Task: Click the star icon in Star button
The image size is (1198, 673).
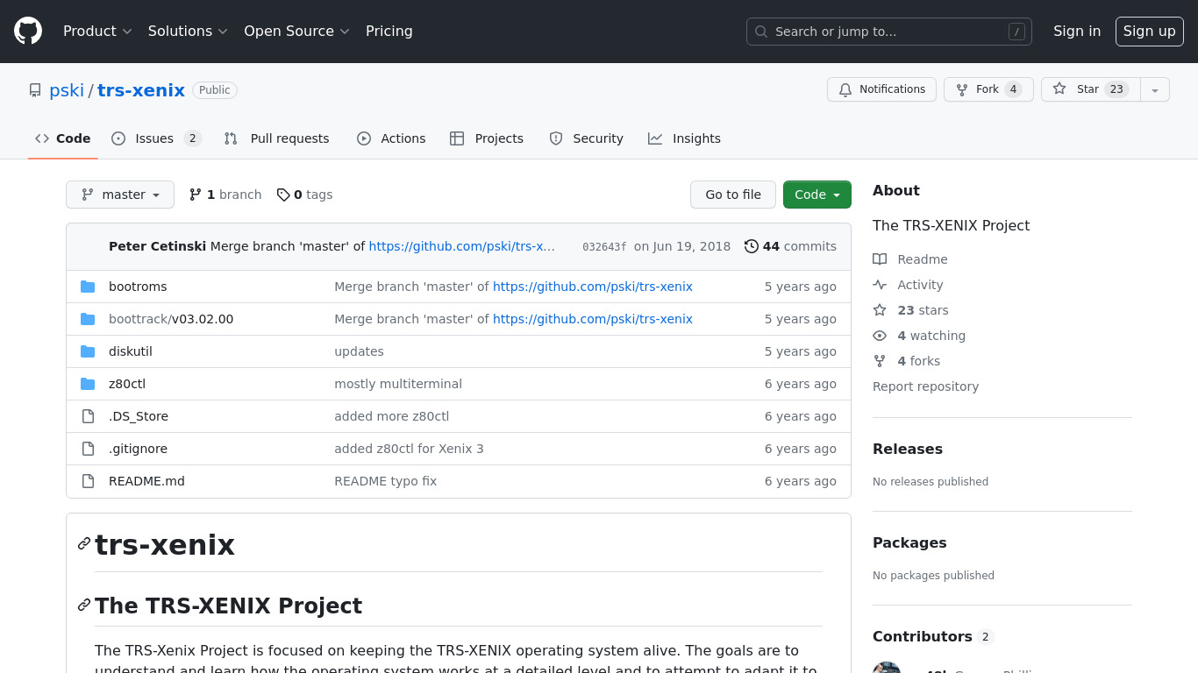Action: coord(1059,89)
